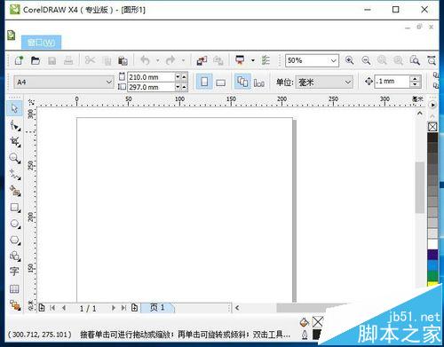Viewport: 444px width, 347px height.
Task: Select the Text tool
Action: (14, 272)
